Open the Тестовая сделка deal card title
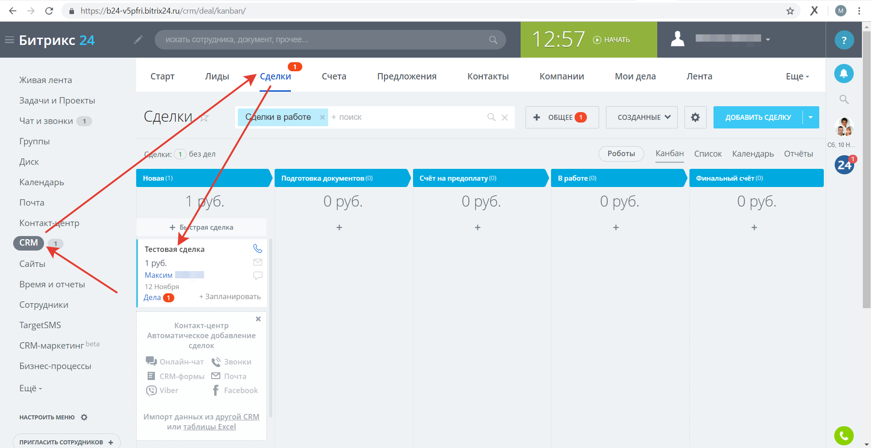 (x=174, y=249)
